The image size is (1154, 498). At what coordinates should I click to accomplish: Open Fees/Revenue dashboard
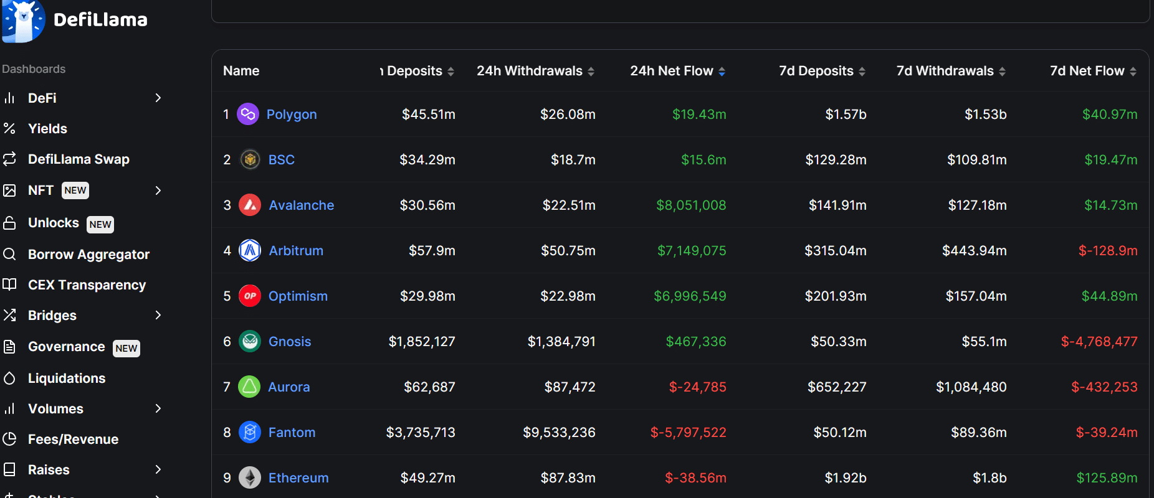(x=73, y=439)
